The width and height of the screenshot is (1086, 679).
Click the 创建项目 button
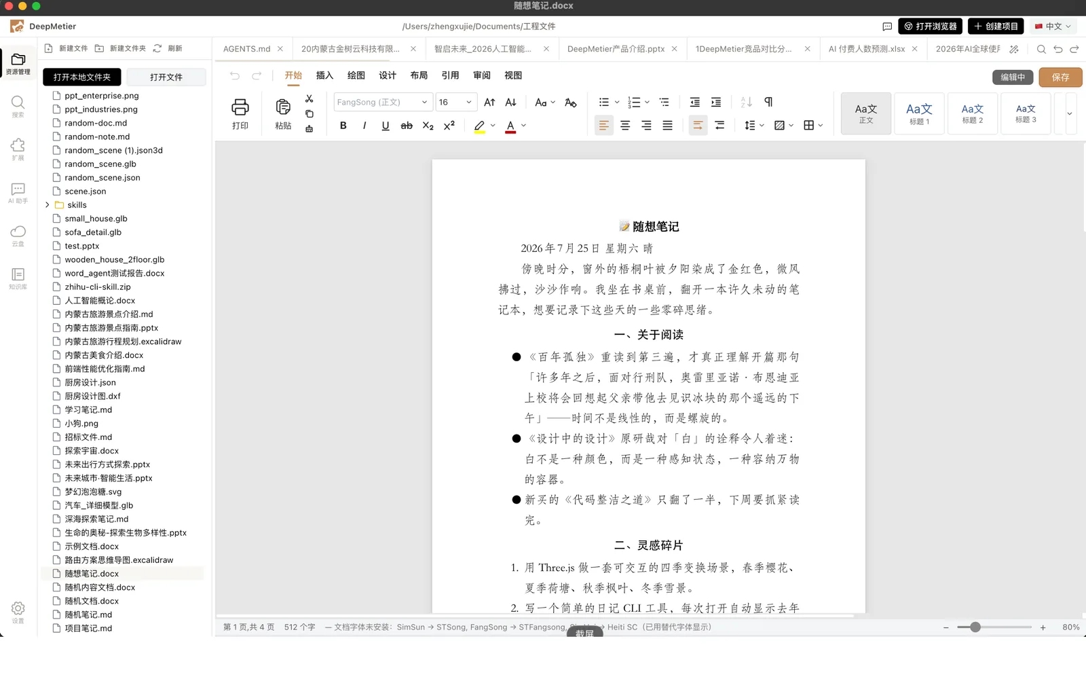pyautogui.click(x=996, y=26)
